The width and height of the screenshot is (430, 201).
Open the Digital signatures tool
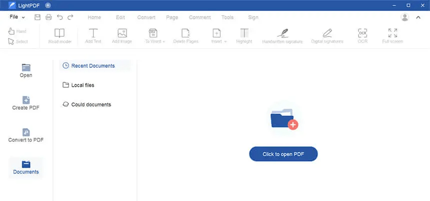tap(327, 36)
